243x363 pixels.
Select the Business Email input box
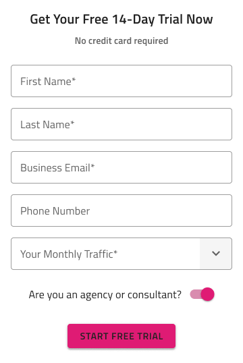(122, 167)
